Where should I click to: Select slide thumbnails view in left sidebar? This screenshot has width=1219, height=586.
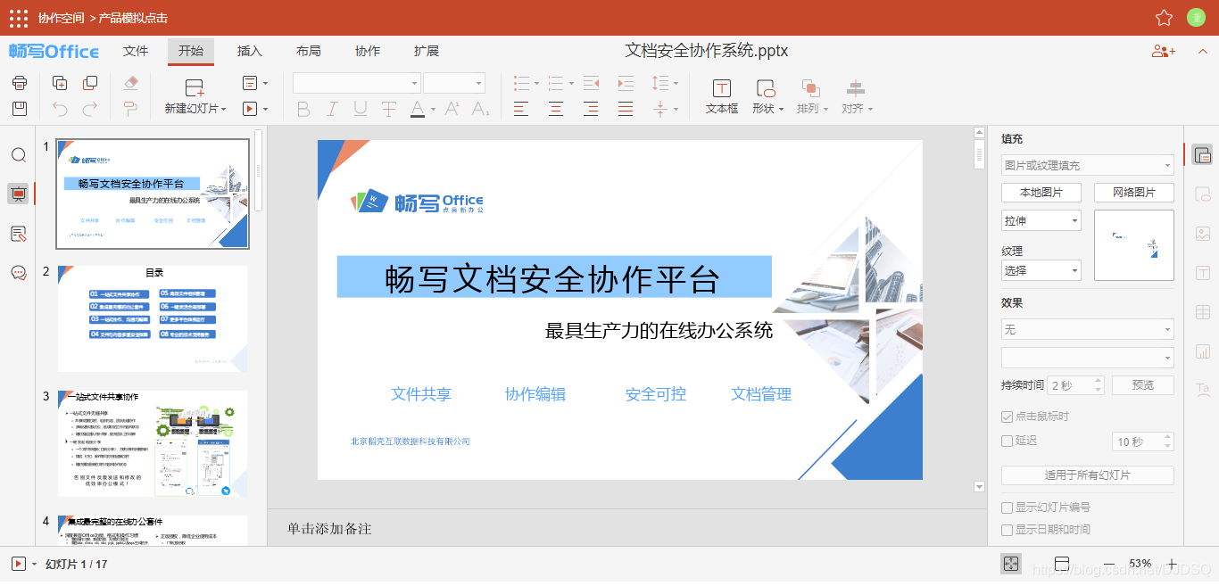pos(18,194)
